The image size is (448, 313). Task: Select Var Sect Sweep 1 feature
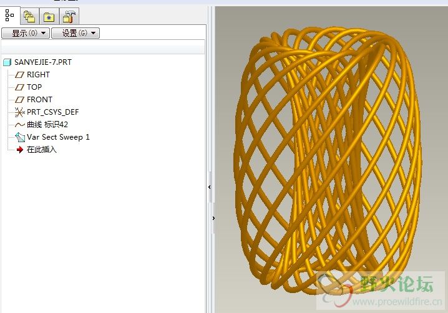tap(58, 137)
